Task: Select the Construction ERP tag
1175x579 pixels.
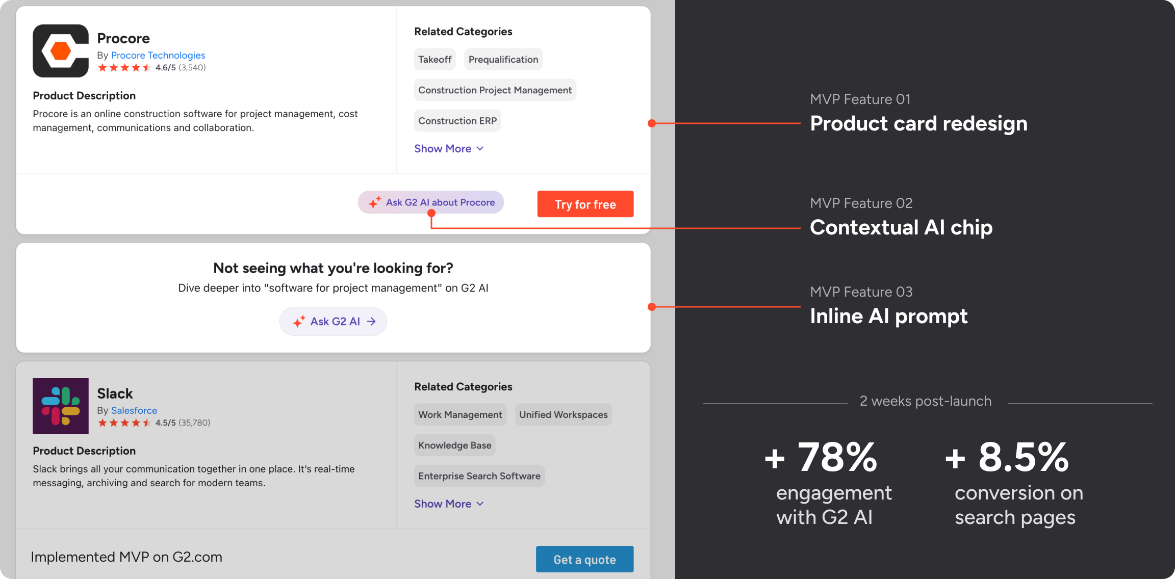Action: (x=457, y=121)
